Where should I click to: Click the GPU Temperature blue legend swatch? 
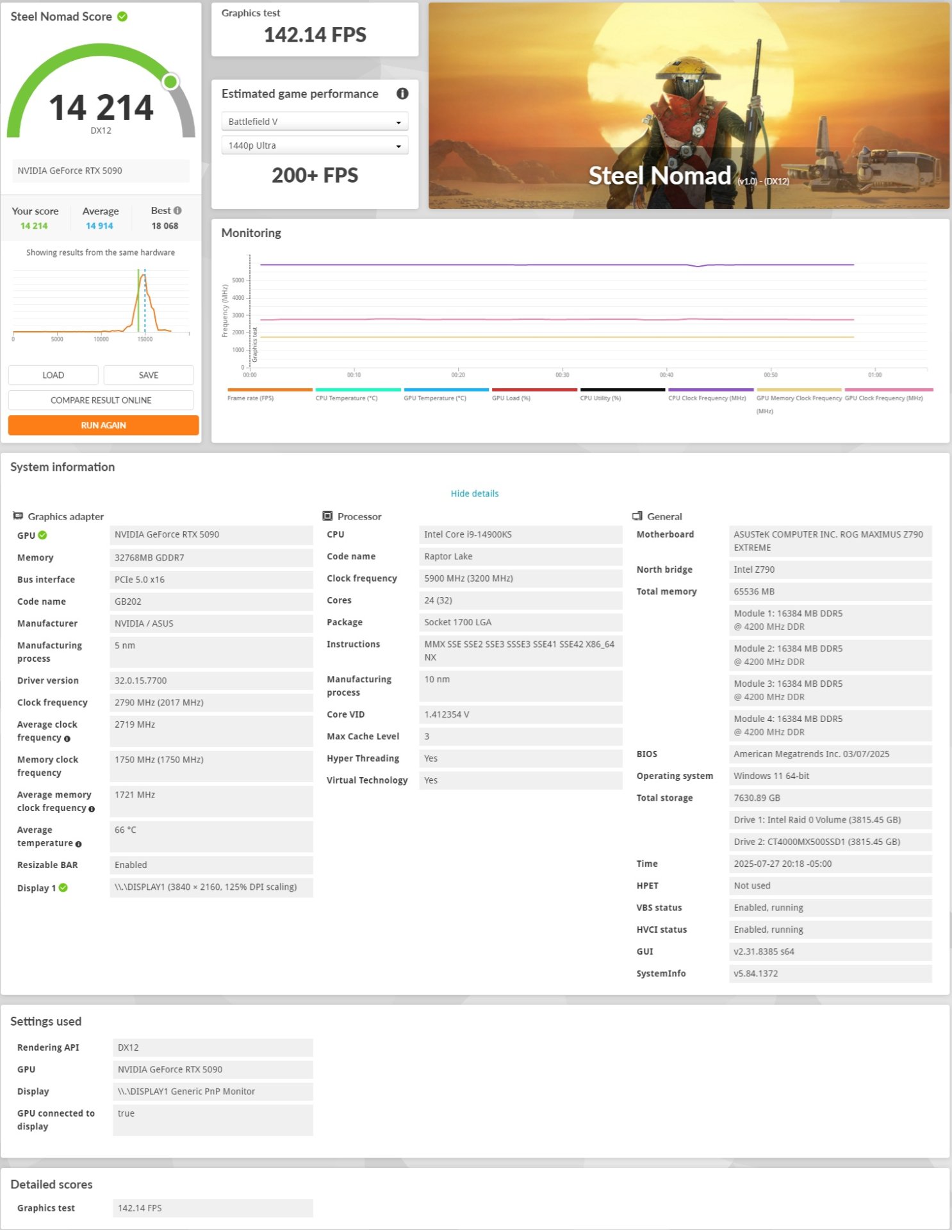click(446, 389)
